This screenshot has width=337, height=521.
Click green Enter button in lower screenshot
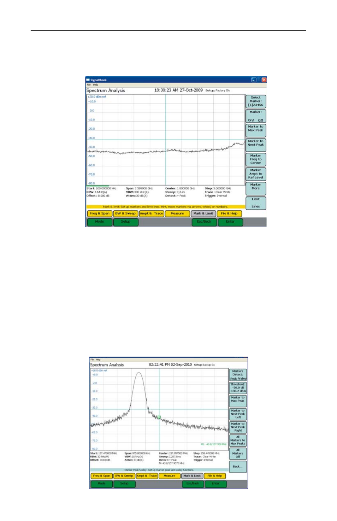pyautogui.click(x=215, y=484)
